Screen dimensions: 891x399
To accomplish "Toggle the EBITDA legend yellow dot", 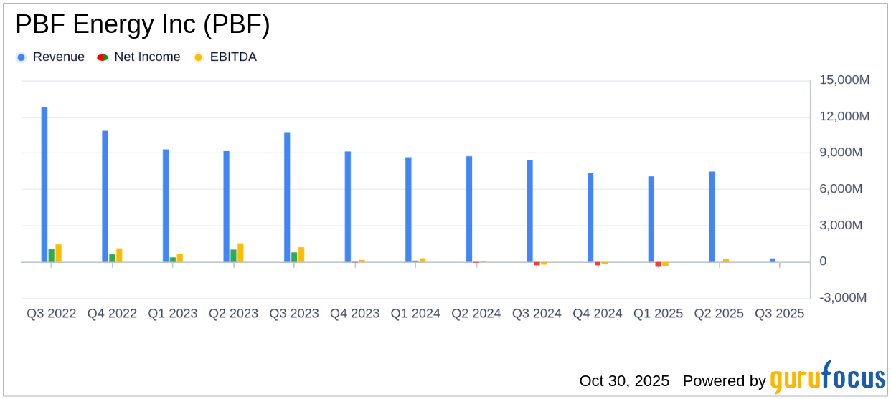I will coord(198,57).
